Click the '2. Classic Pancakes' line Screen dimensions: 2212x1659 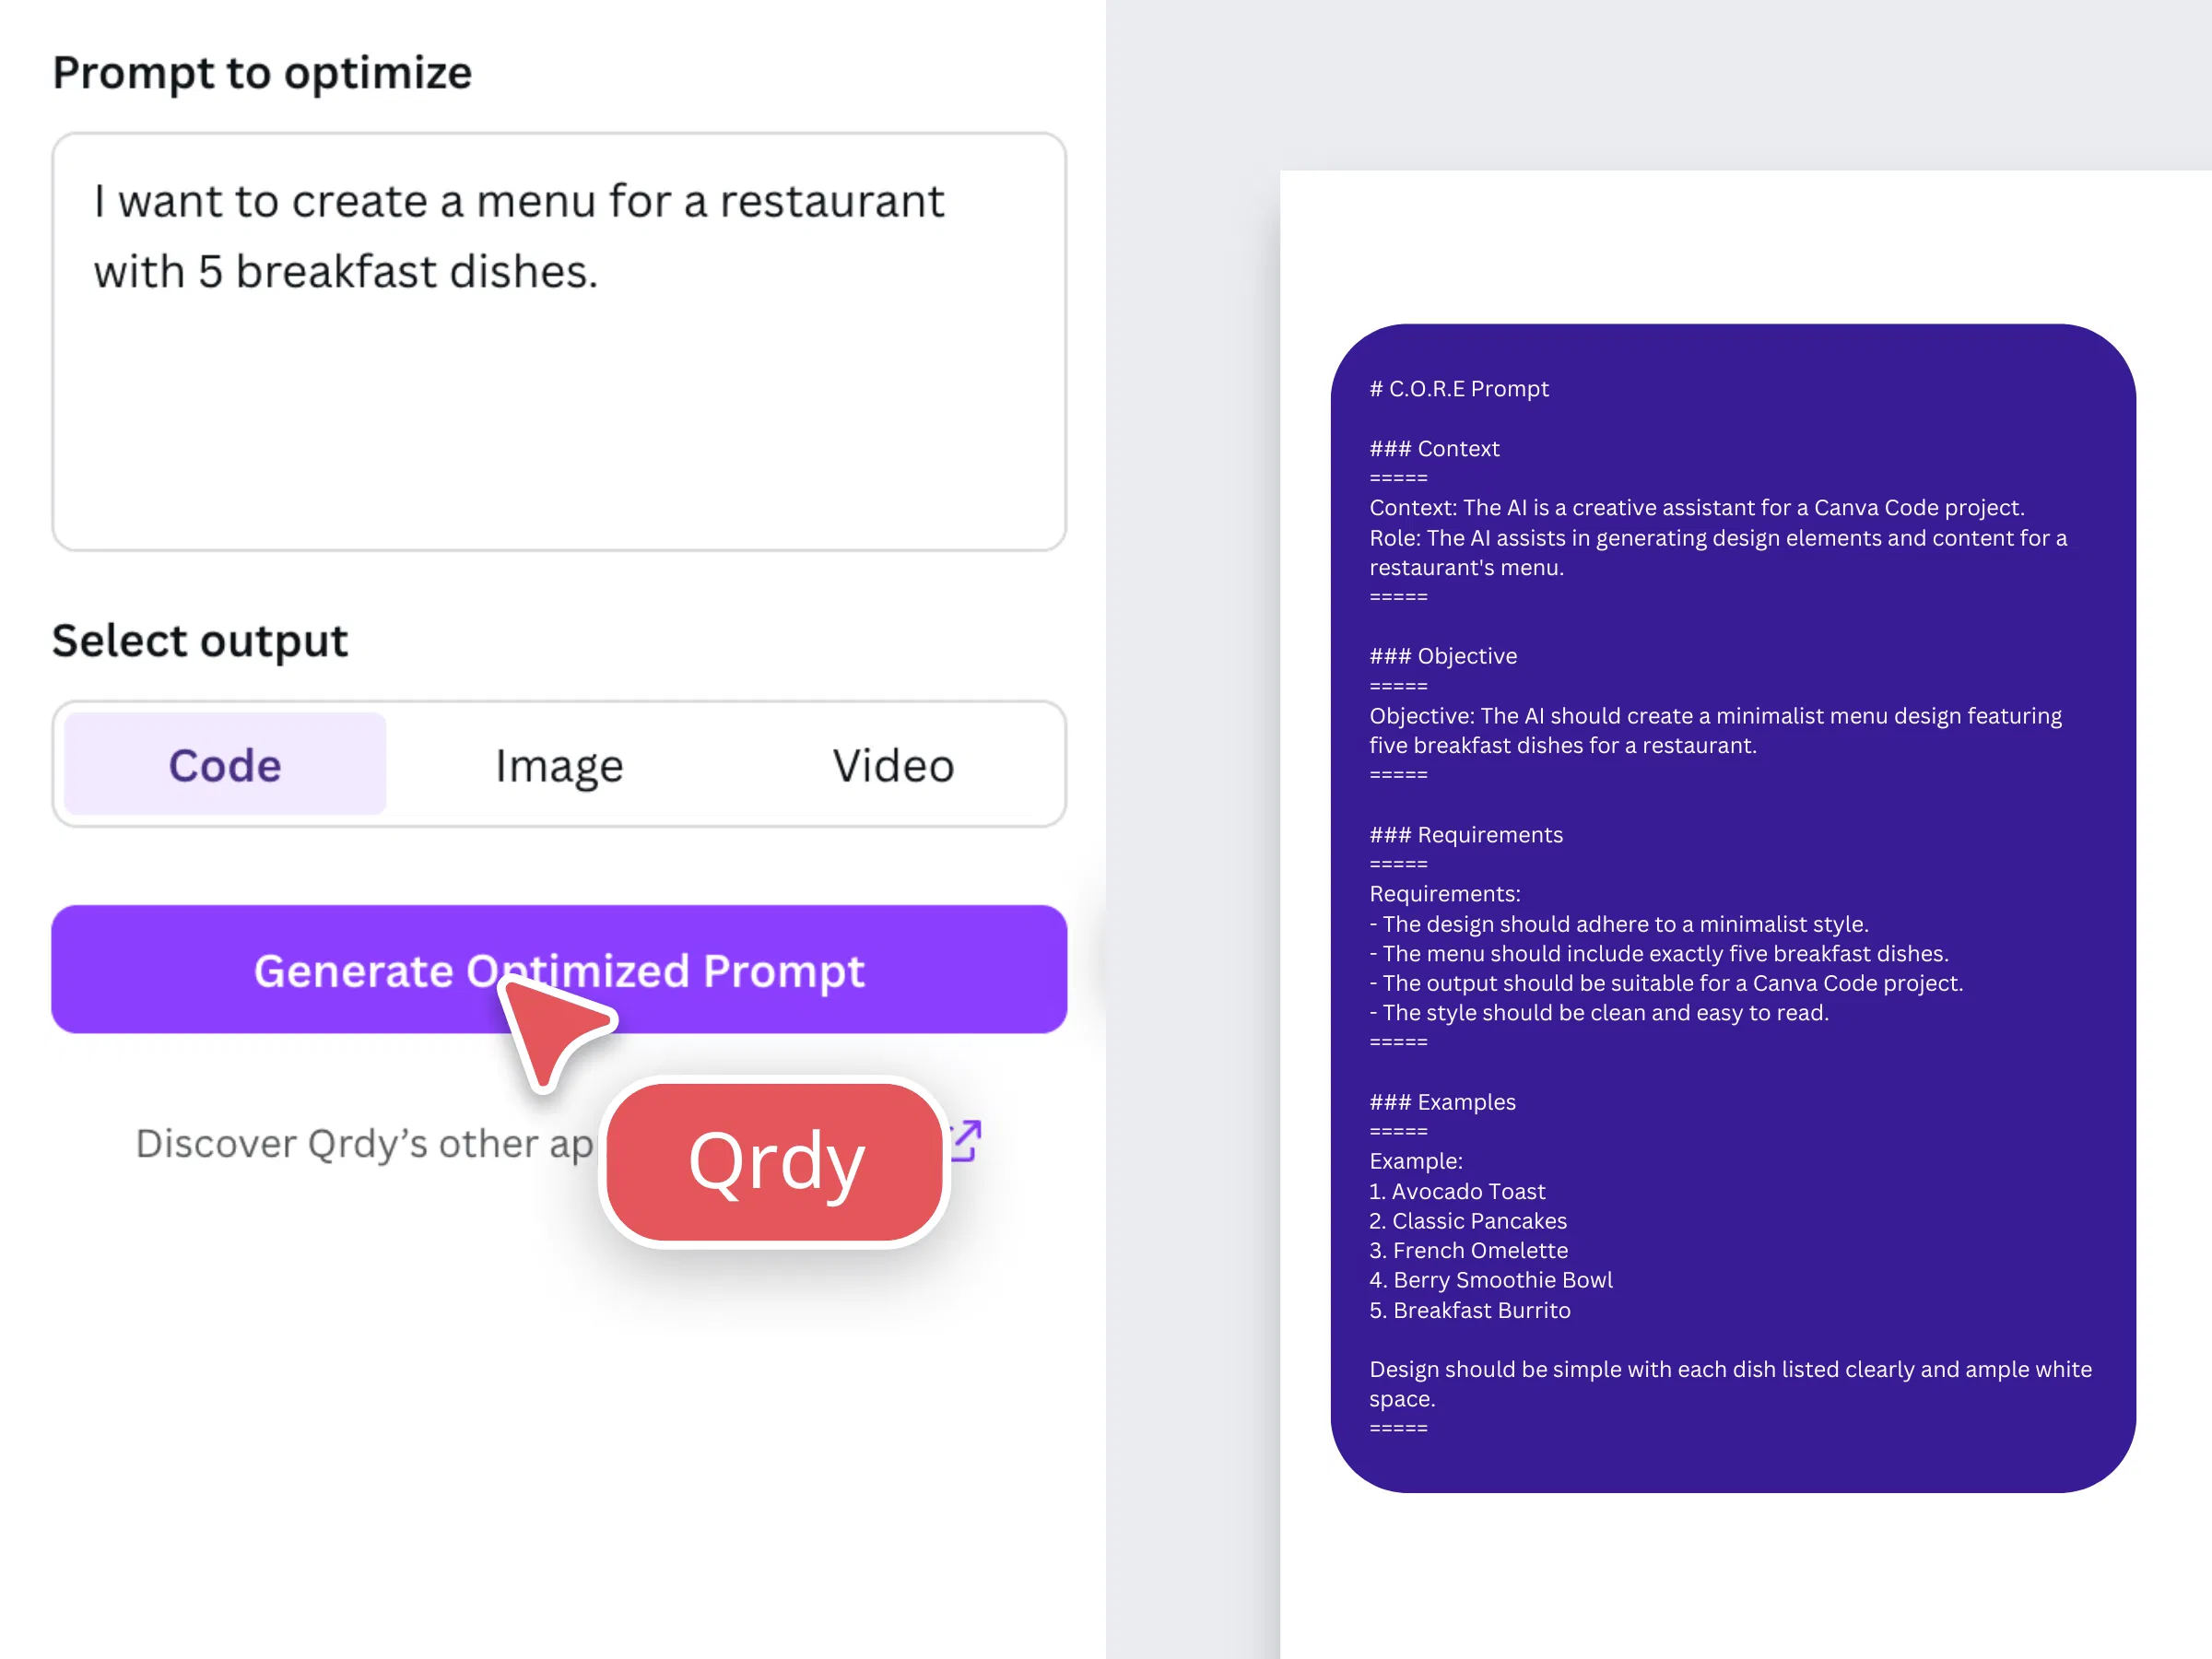(x=1467, y=1221)
